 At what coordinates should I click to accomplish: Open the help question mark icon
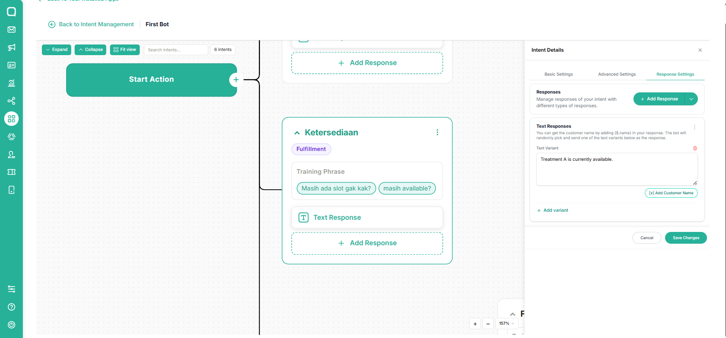point(11,307)
